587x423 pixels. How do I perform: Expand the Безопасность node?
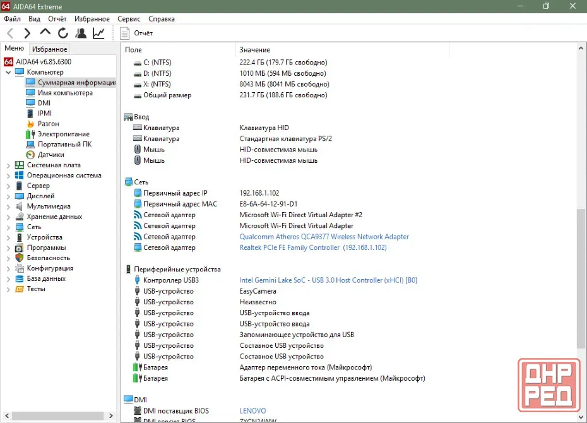8,258
